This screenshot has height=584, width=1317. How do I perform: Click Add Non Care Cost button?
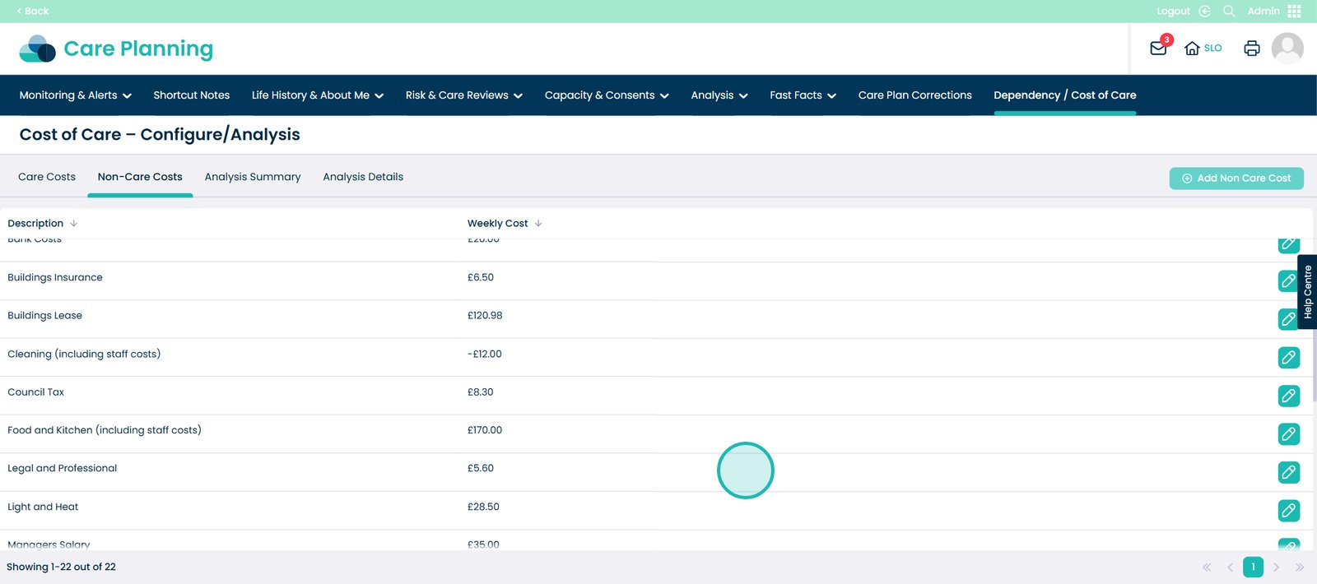1236,178
